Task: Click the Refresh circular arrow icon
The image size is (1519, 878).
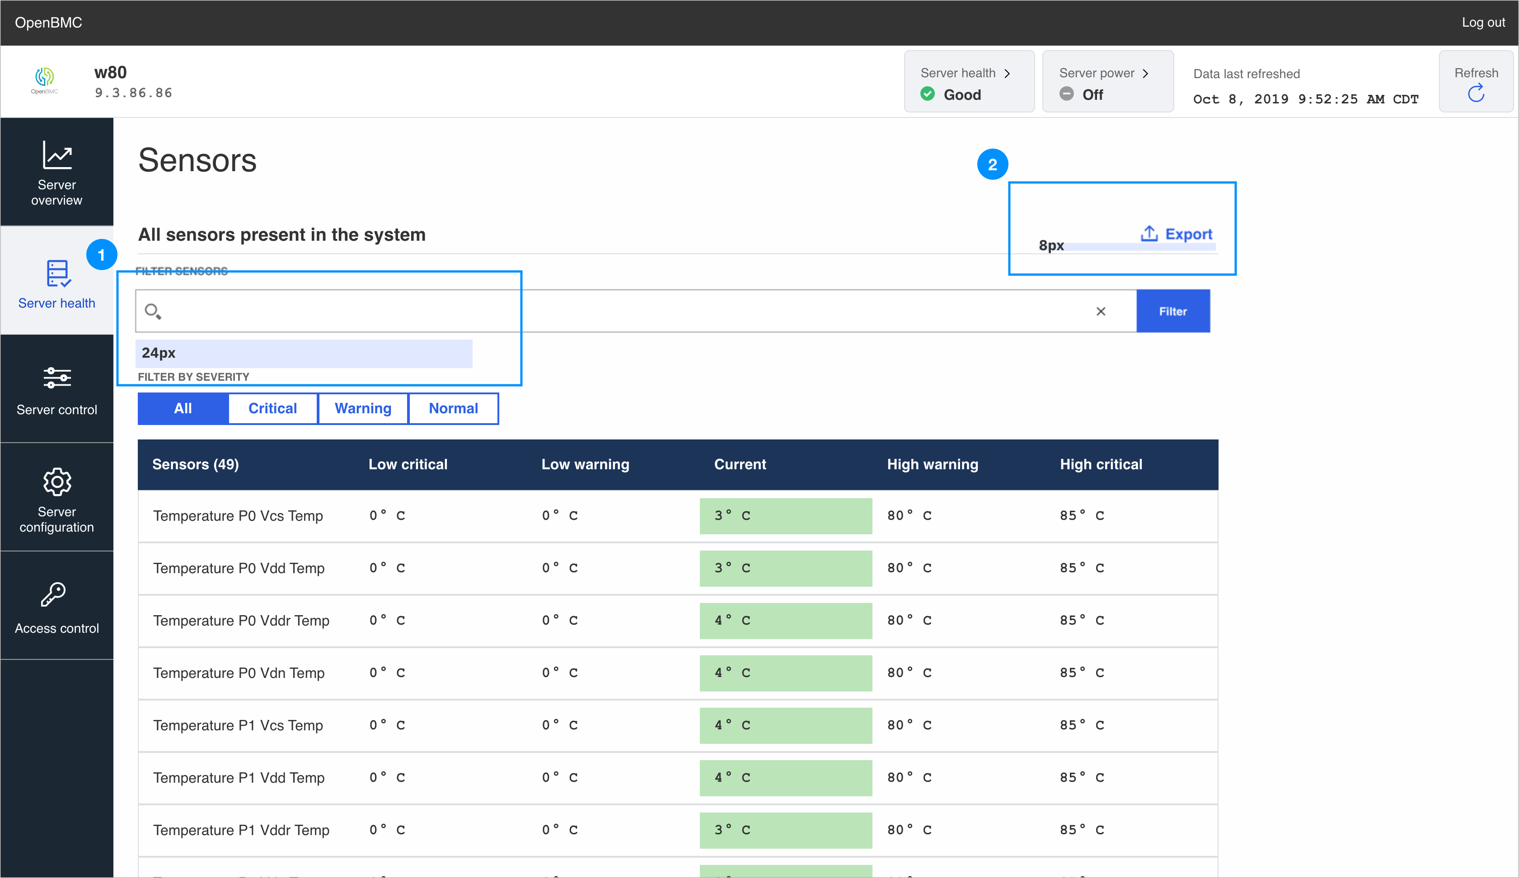Action: pyautogui.click(x=1476, y=93)
